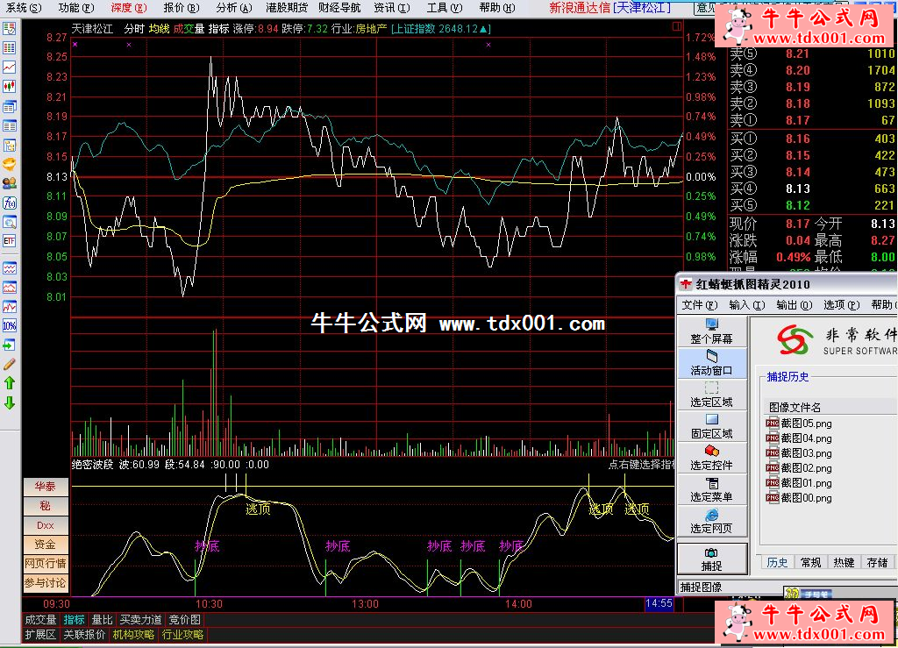Click the green arrow window export icon

[9, 345]
